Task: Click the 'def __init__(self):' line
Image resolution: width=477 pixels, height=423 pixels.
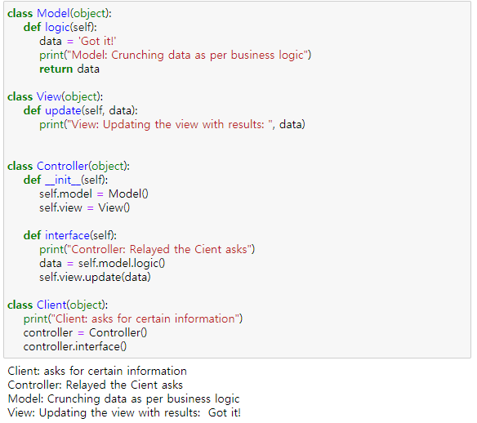Action: (x=65, y=180)
